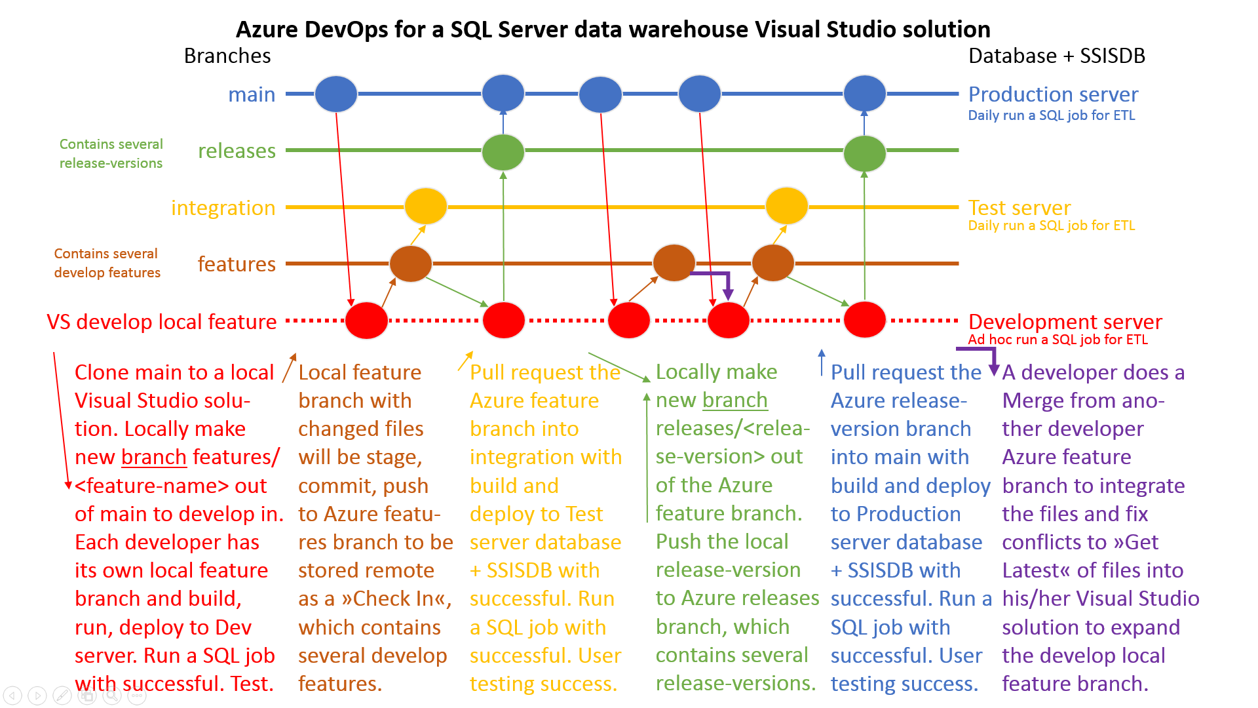This screenshot has width=1258, height=708.
Task: Click the 'Contains several develop features' note
Action: 107,263
